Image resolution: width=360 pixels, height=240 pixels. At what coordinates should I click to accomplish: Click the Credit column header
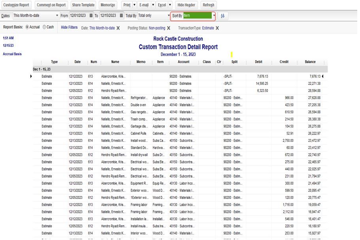pos(284,62)
